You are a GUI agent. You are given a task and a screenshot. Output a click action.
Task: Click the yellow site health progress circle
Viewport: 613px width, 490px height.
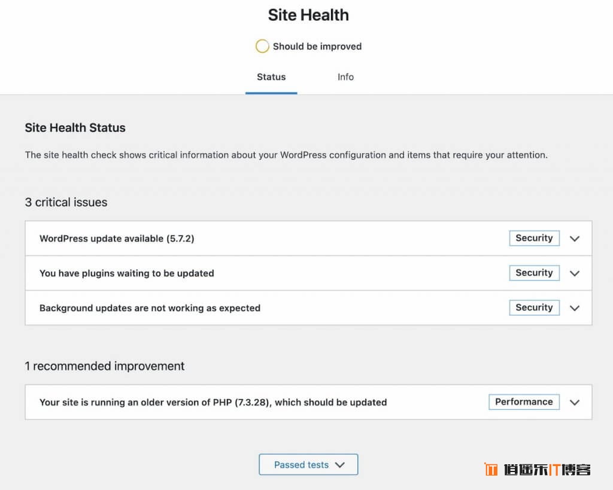(262, 46)
